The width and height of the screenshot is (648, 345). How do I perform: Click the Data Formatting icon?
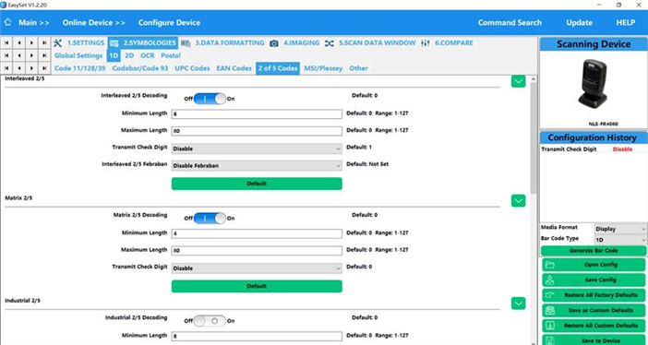[186, 43]
